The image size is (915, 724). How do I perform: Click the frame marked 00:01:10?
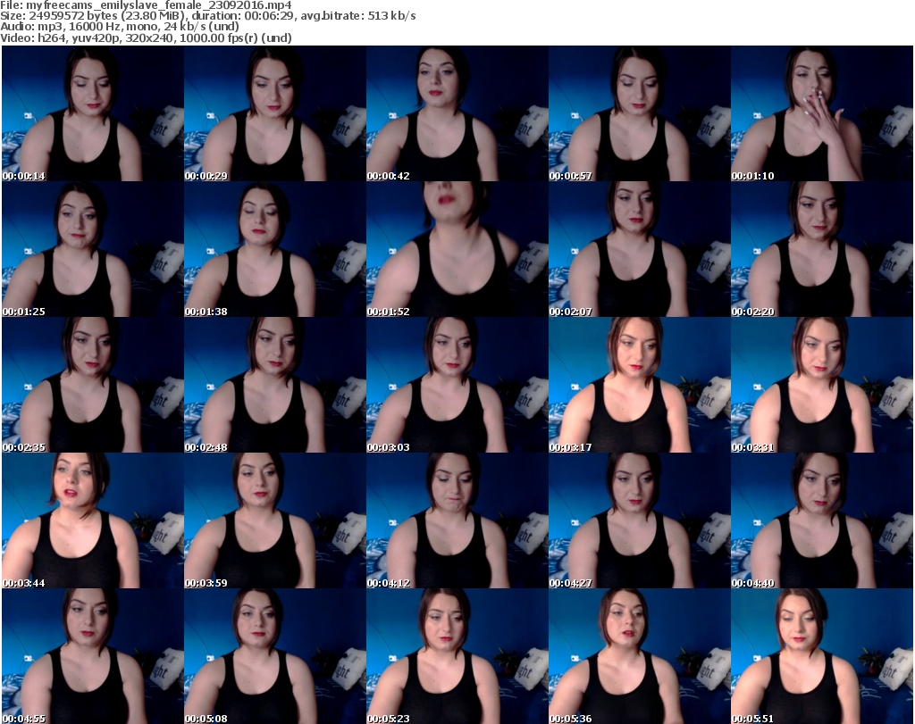point(821,113)
